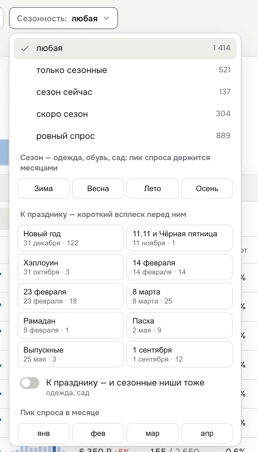258x452 pixels.
Task: Click the 6 350 ₽ price
Action: 95,450
